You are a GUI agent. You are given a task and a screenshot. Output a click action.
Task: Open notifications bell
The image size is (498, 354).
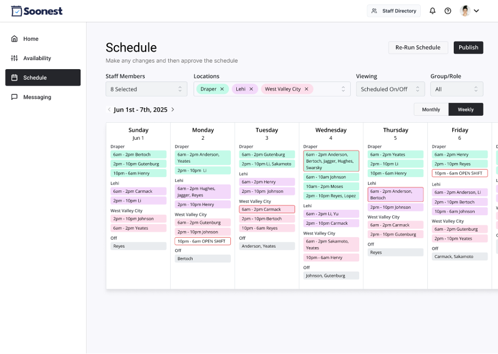tap(432, 11)
